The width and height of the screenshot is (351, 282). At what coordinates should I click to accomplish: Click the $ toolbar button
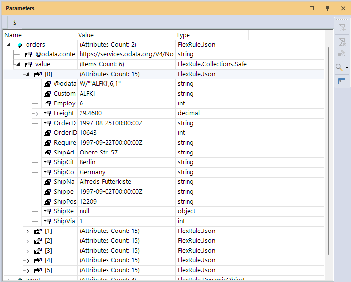pos(15,23)
